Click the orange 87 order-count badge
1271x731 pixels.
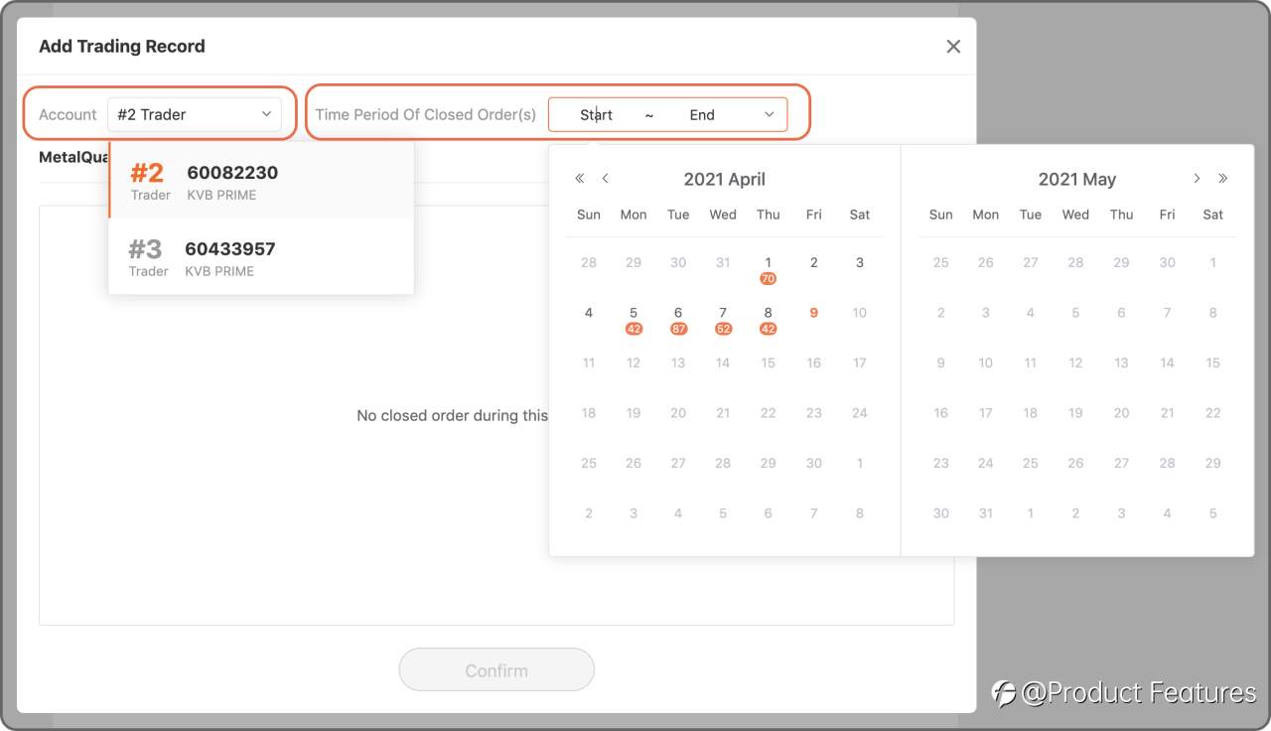(678, 329)
